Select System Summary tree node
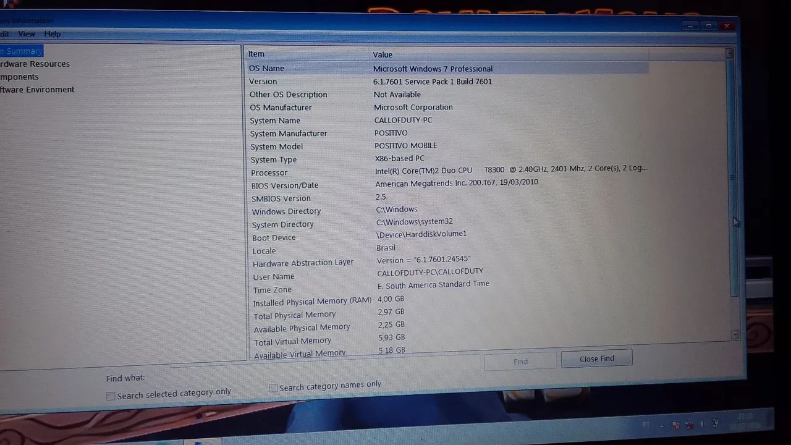Image resolution: width=791 pixels, height=445 pixels. (x=21, y=51)
